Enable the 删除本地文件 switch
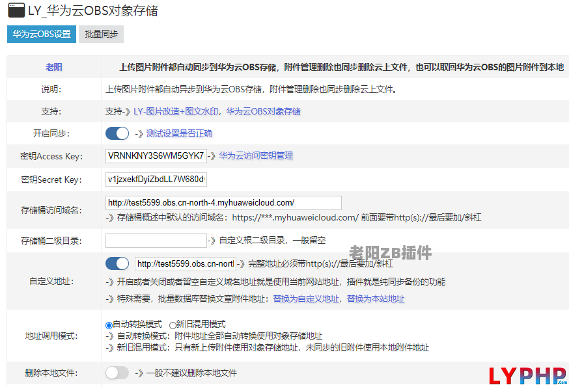The image size is (569, 387). pos(117,373)
